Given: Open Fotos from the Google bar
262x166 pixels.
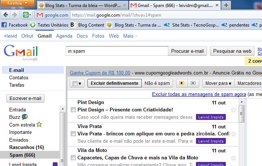Looking at the screenshot, I should tap(98, 36).
